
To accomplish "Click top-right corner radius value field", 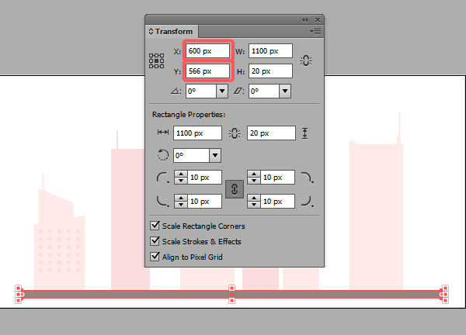I will 277,178.
